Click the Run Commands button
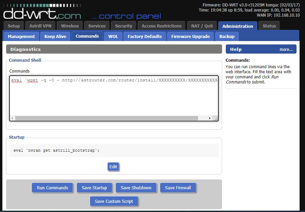The height and width of the screenshot is (212, 305). point(52,188)
